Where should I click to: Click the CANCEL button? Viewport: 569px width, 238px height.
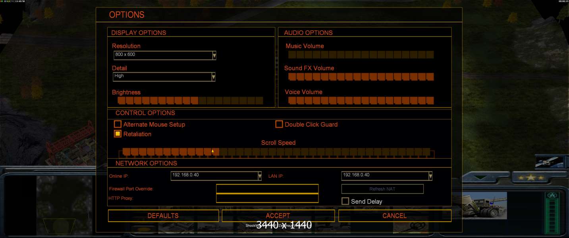click(x=395, y=216)
